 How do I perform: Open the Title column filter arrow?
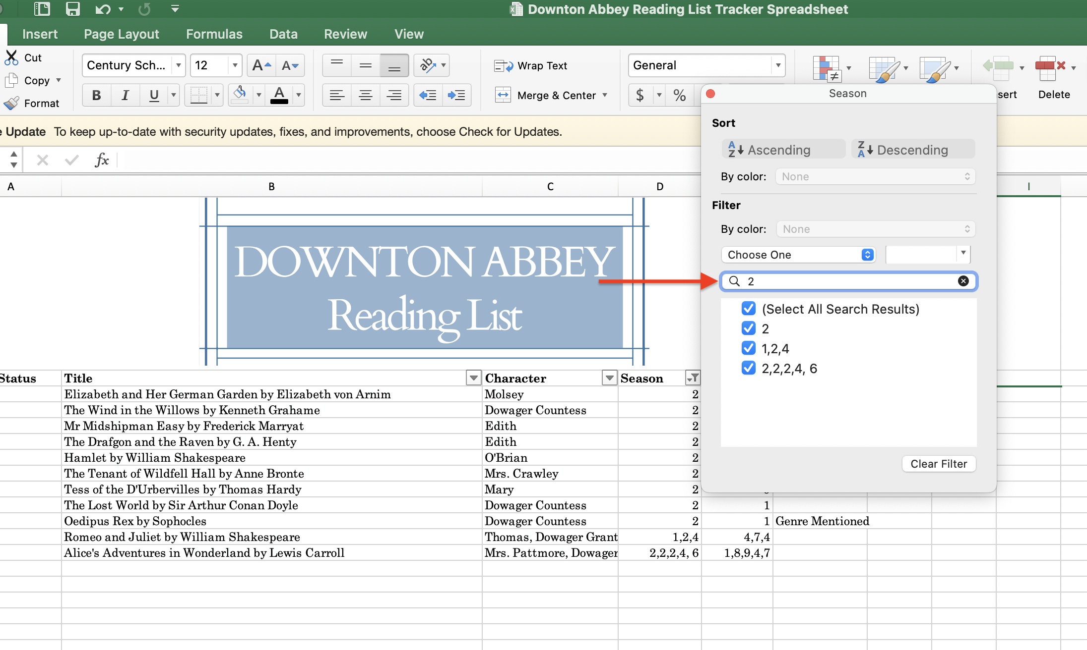473,379
